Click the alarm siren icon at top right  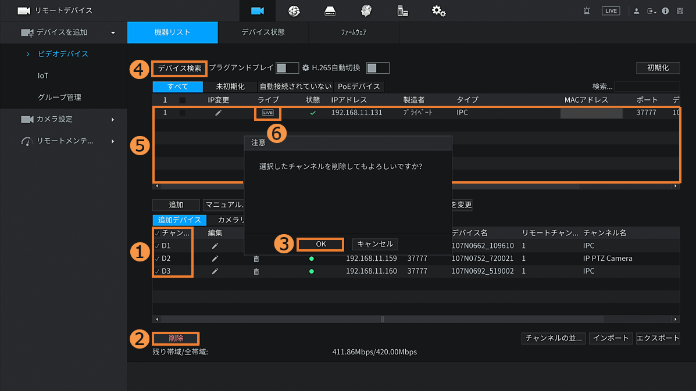coord(586,11)
